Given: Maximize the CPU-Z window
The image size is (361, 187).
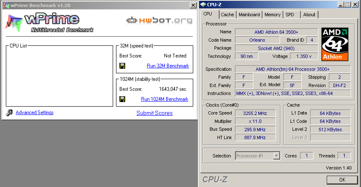Looking at the screenshot, I should click(x=348, y=5).
